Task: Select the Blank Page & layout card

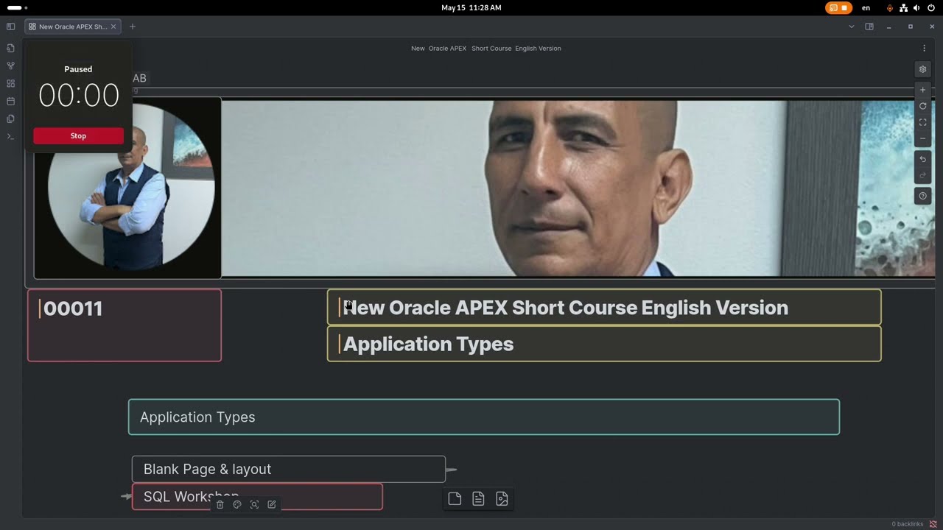Action: (x=289, y=469)
